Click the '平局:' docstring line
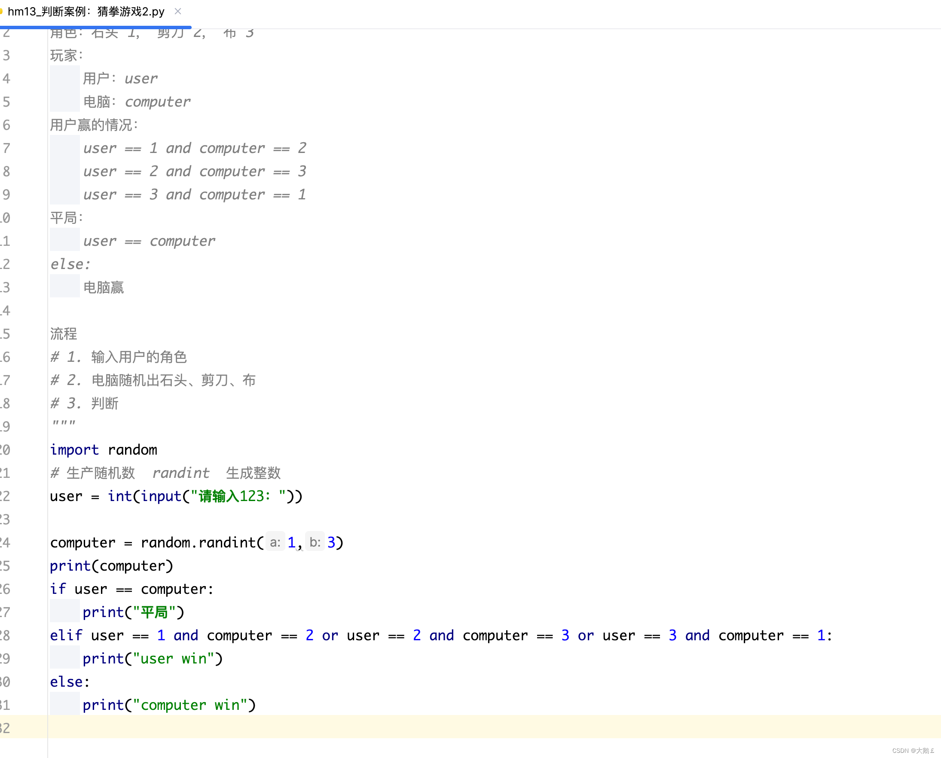The width and height of the screenshot is (941, 758). [x=66, y=217]
